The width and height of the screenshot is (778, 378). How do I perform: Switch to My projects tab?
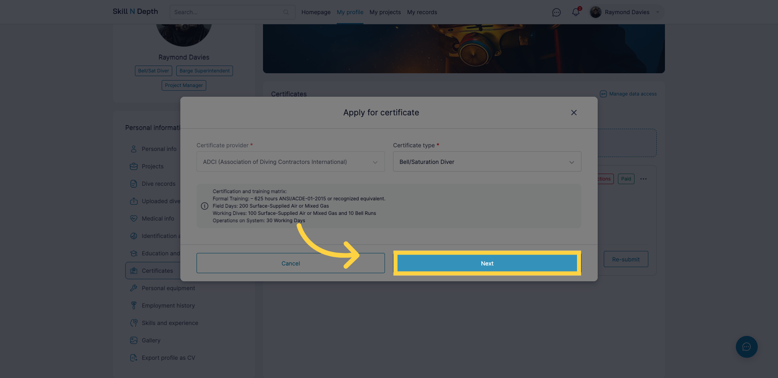[385, 12]
